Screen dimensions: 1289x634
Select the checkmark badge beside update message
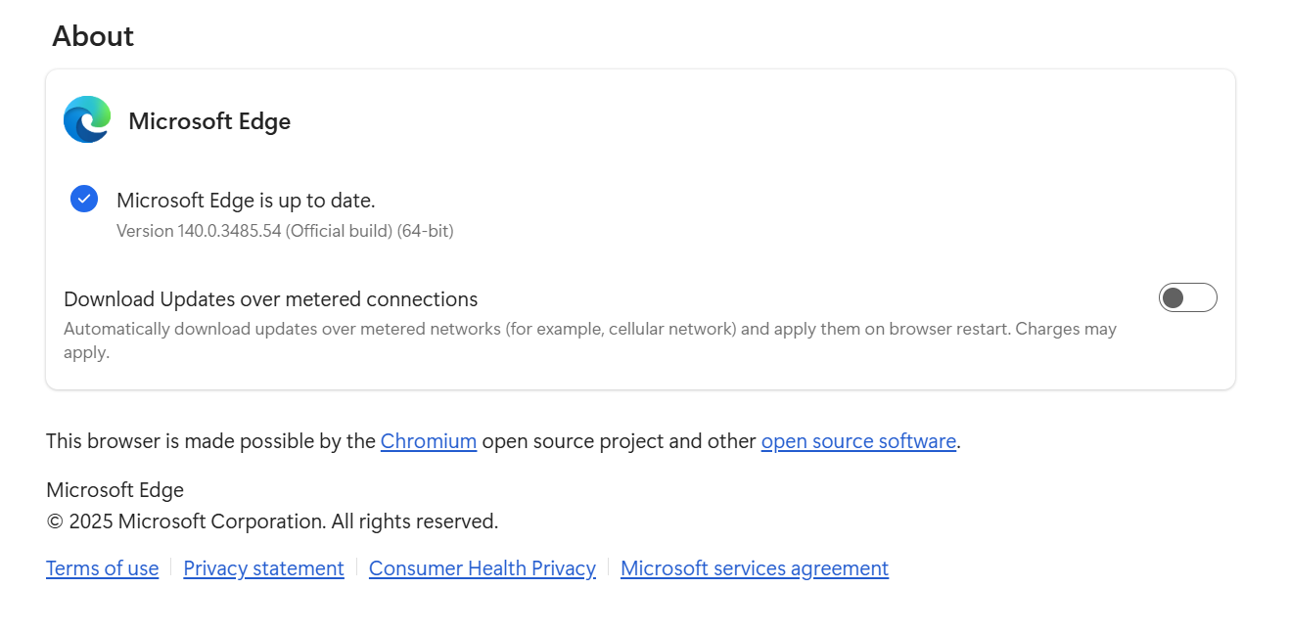point(83,199)
